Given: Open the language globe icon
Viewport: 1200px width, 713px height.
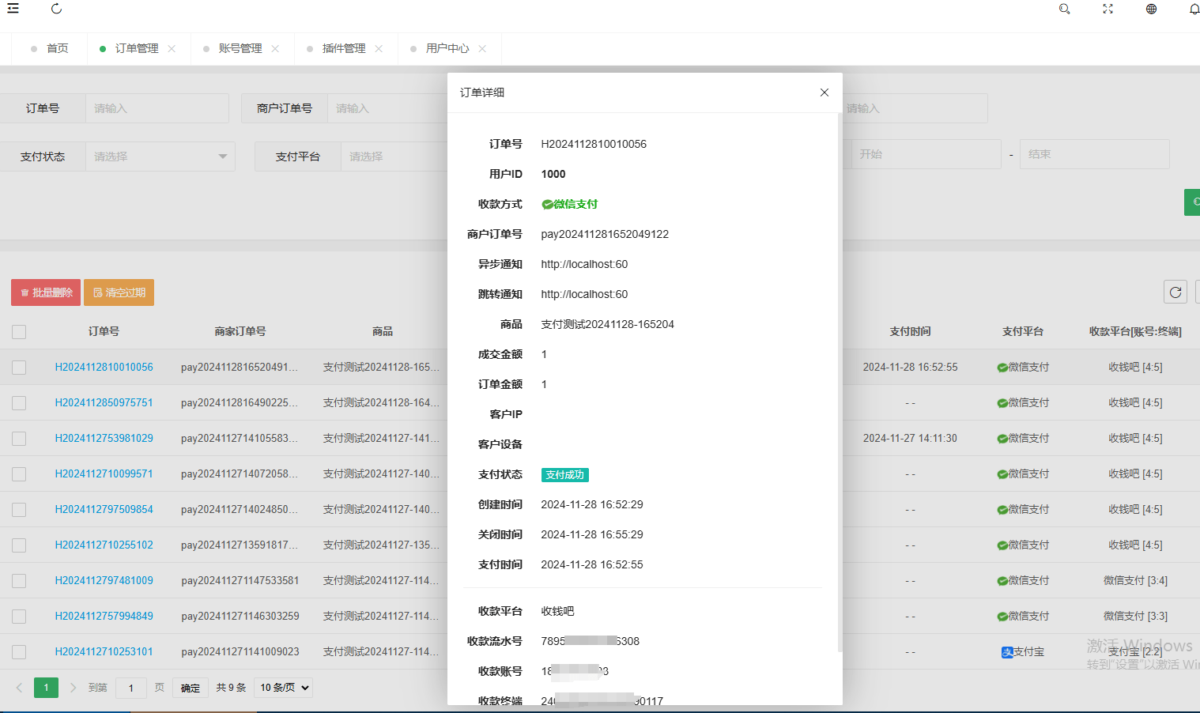Looking at the screenshot, I should click(1151, 9).
